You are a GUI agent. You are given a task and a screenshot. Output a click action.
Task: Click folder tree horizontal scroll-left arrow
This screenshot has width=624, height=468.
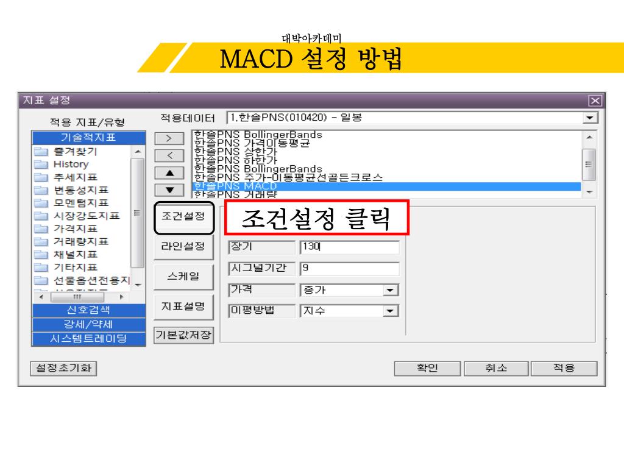tap(41, 297)
